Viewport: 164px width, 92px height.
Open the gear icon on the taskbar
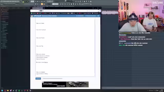30,90
